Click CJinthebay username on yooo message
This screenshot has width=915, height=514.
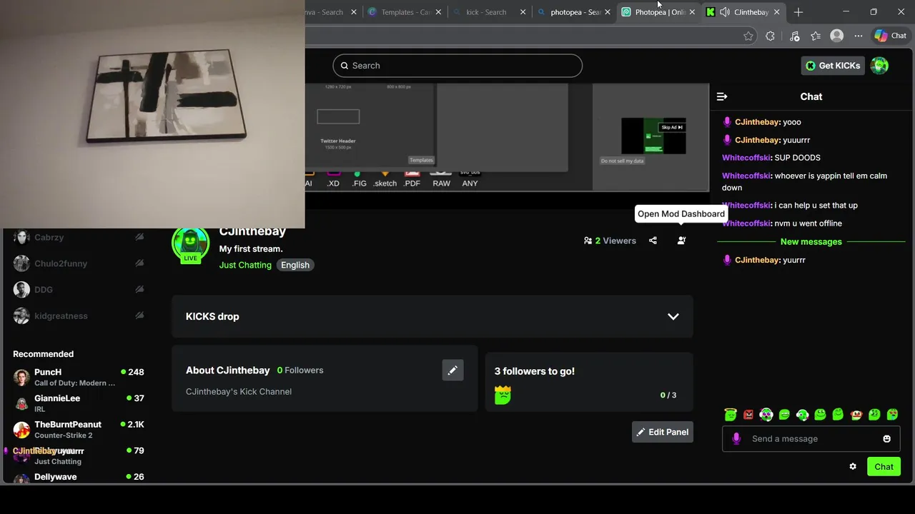[x=756, y=122]
